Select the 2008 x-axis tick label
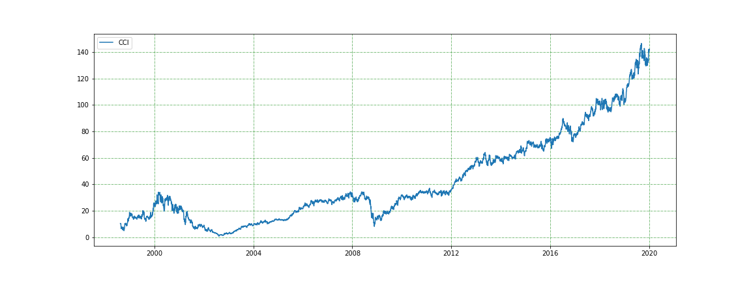 pos(352,254)
